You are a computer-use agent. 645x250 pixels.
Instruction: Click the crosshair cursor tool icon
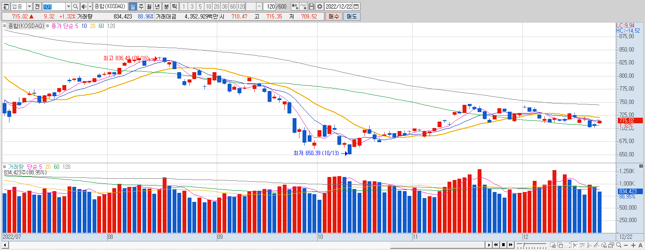pos(575,245)
